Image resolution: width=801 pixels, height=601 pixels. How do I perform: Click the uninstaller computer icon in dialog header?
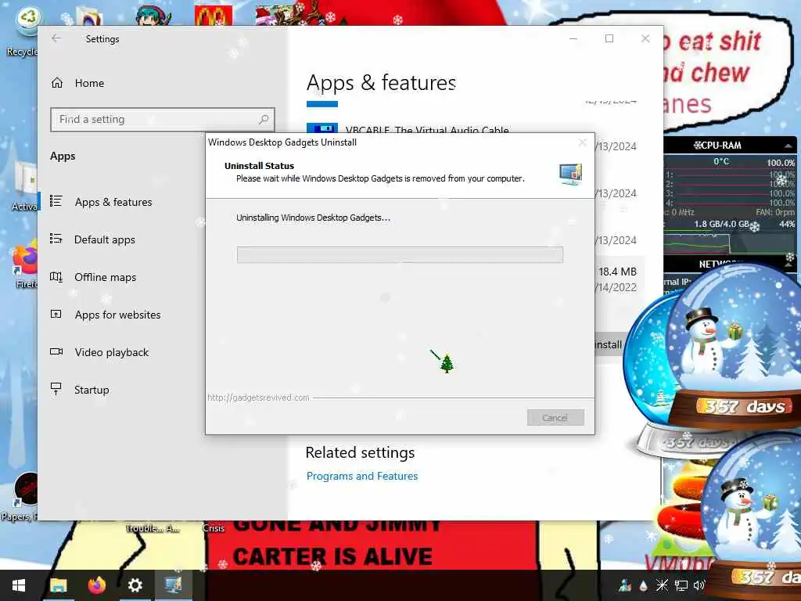point(570,174)
